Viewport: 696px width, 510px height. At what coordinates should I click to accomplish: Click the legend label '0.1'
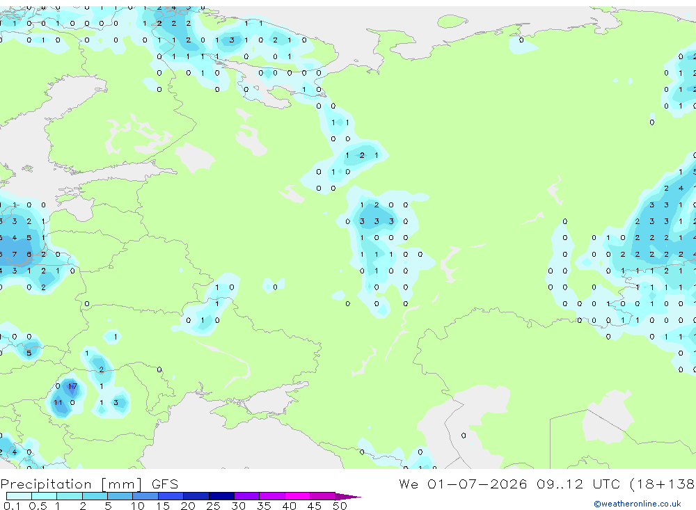12,506
